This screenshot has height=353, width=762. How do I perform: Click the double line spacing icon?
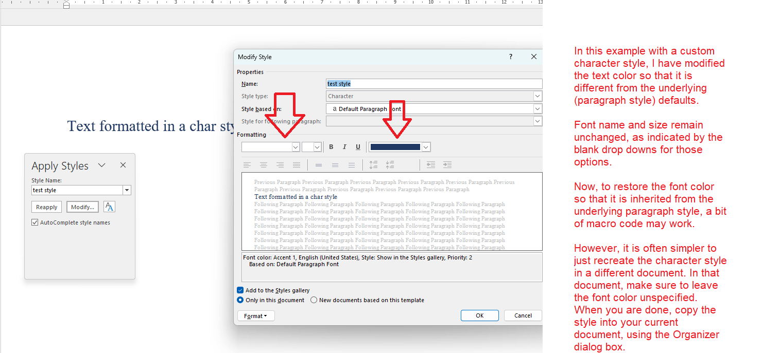point(352,165)
